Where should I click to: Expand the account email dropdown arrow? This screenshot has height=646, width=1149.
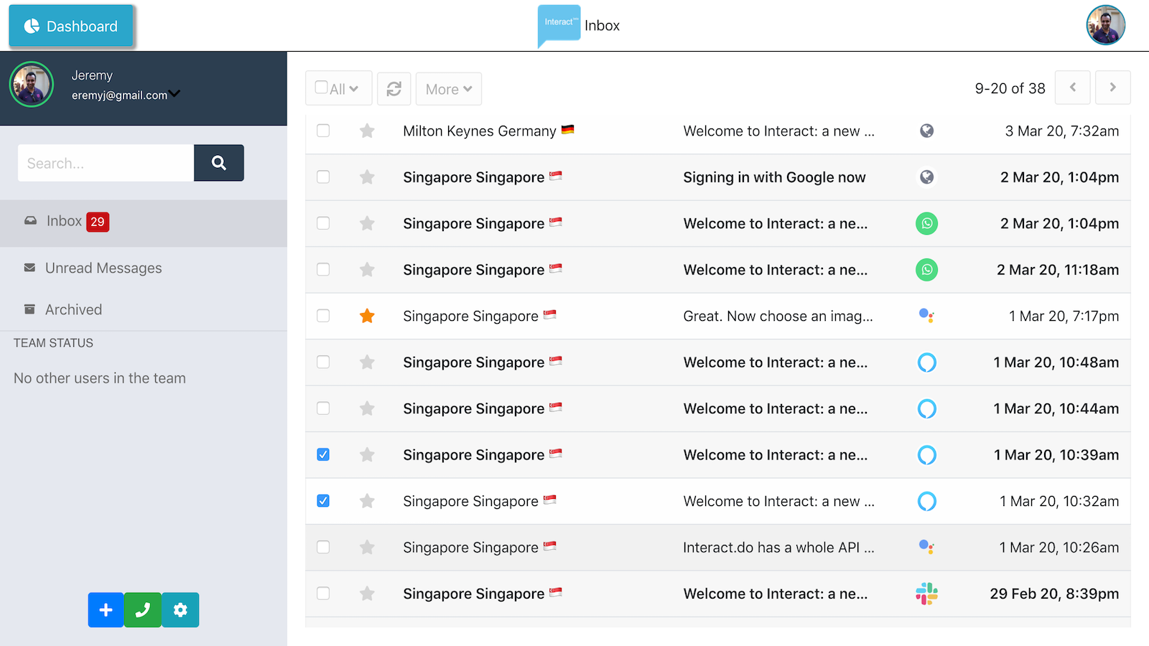(x=175, y=93)
